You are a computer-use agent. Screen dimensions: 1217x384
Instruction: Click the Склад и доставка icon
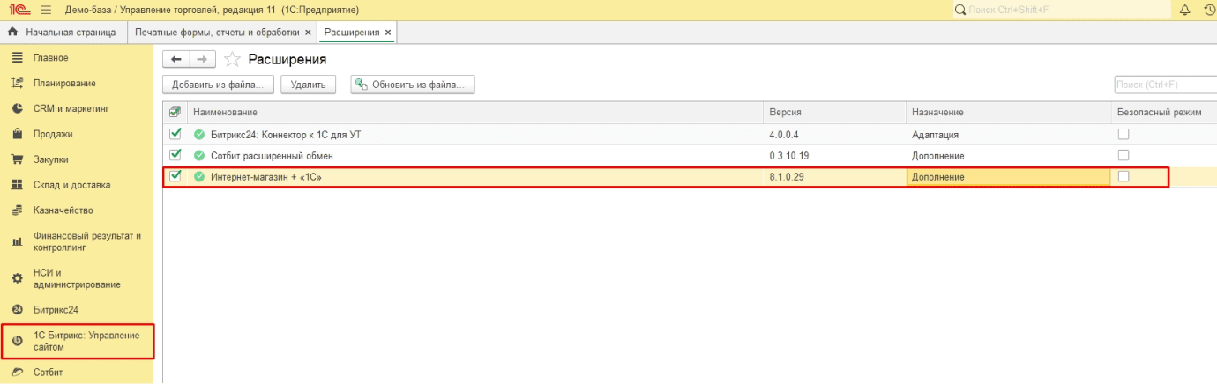16,185
